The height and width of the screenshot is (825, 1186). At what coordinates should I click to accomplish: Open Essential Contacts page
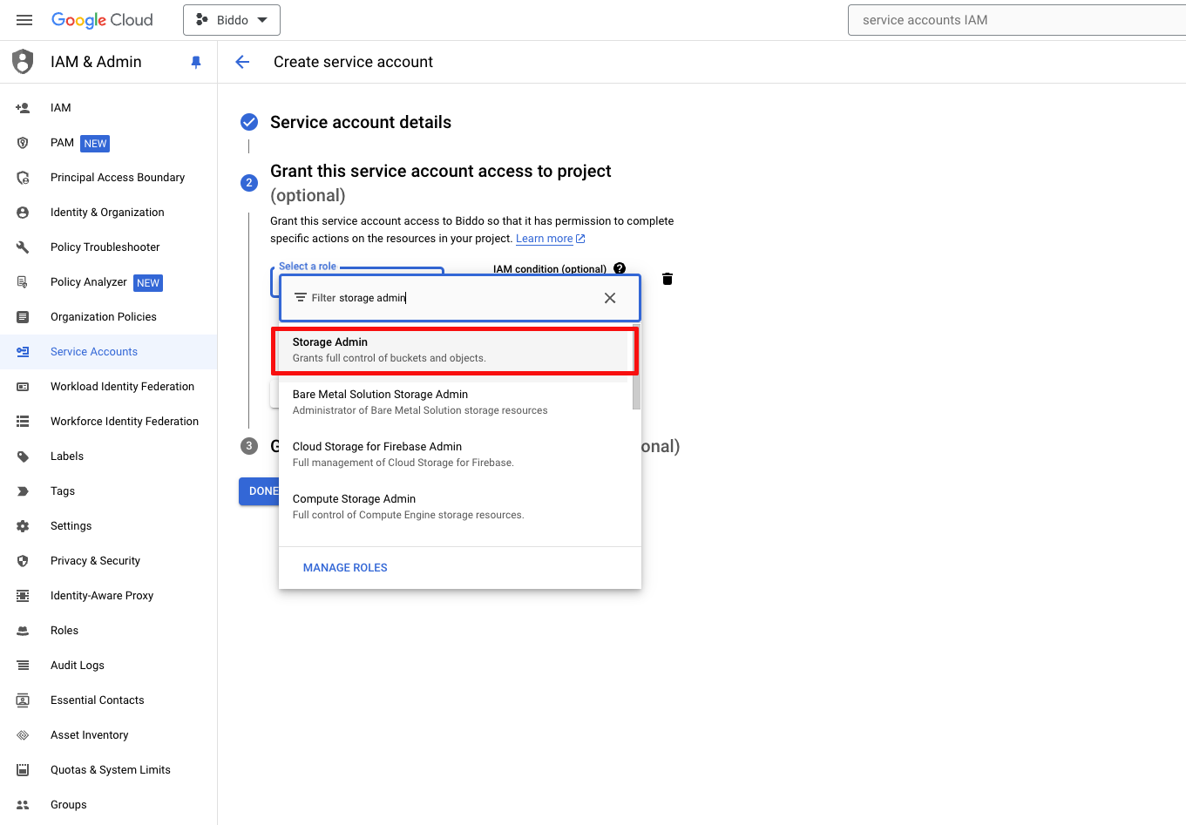108,700
